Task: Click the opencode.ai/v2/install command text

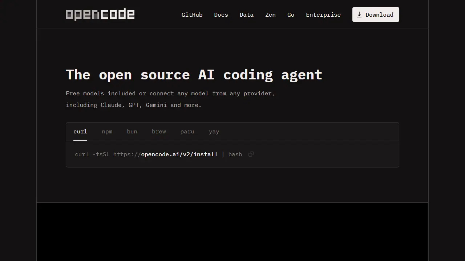Action: coord(179,154)
